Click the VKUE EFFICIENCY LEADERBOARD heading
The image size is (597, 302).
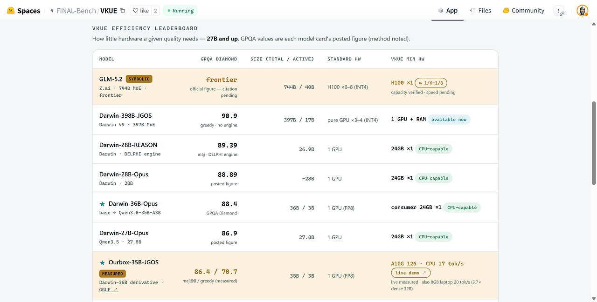(x=145, y=28)
